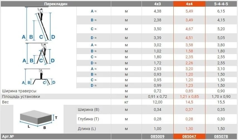This screenshot has height=140, width=238.
Task: Click the platform scaffold ladder diagram
Action: (38, 77)
